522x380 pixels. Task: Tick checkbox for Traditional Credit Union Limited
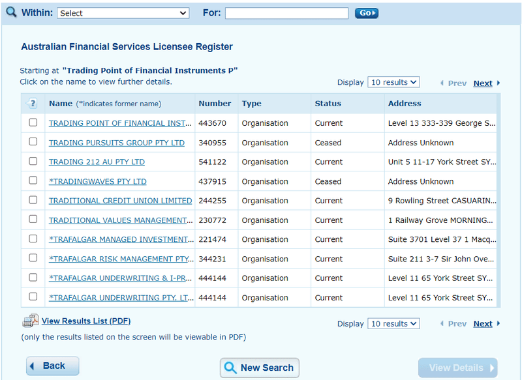33,200
